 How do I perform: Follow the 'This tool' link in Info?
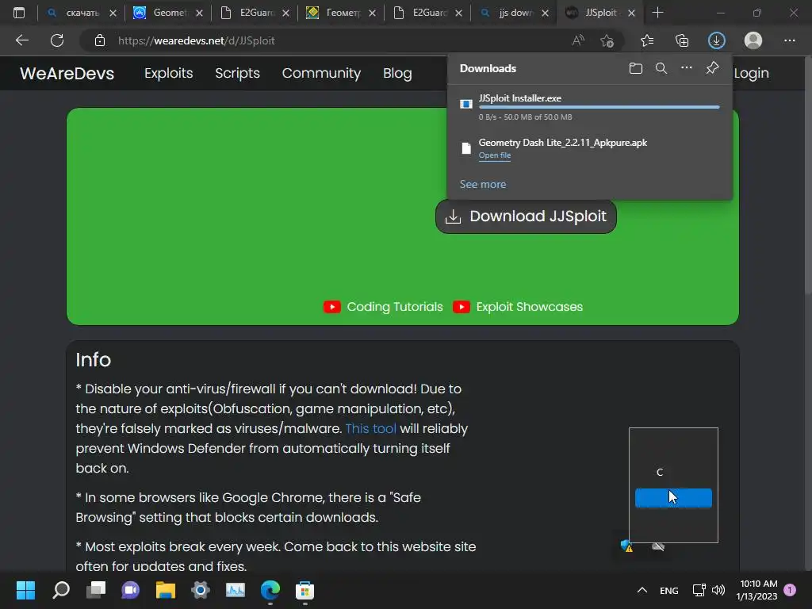tap(371, 429)
